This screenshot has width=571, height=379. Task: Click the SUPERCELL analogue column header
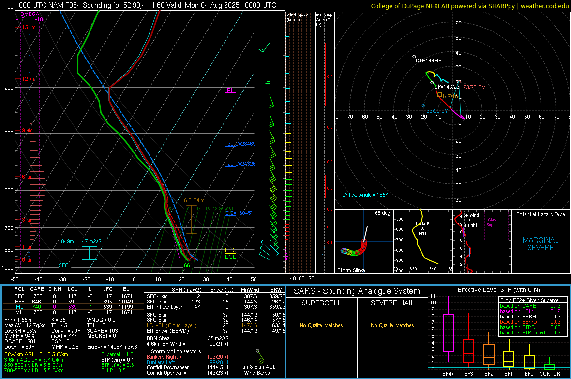click(321, 303)
